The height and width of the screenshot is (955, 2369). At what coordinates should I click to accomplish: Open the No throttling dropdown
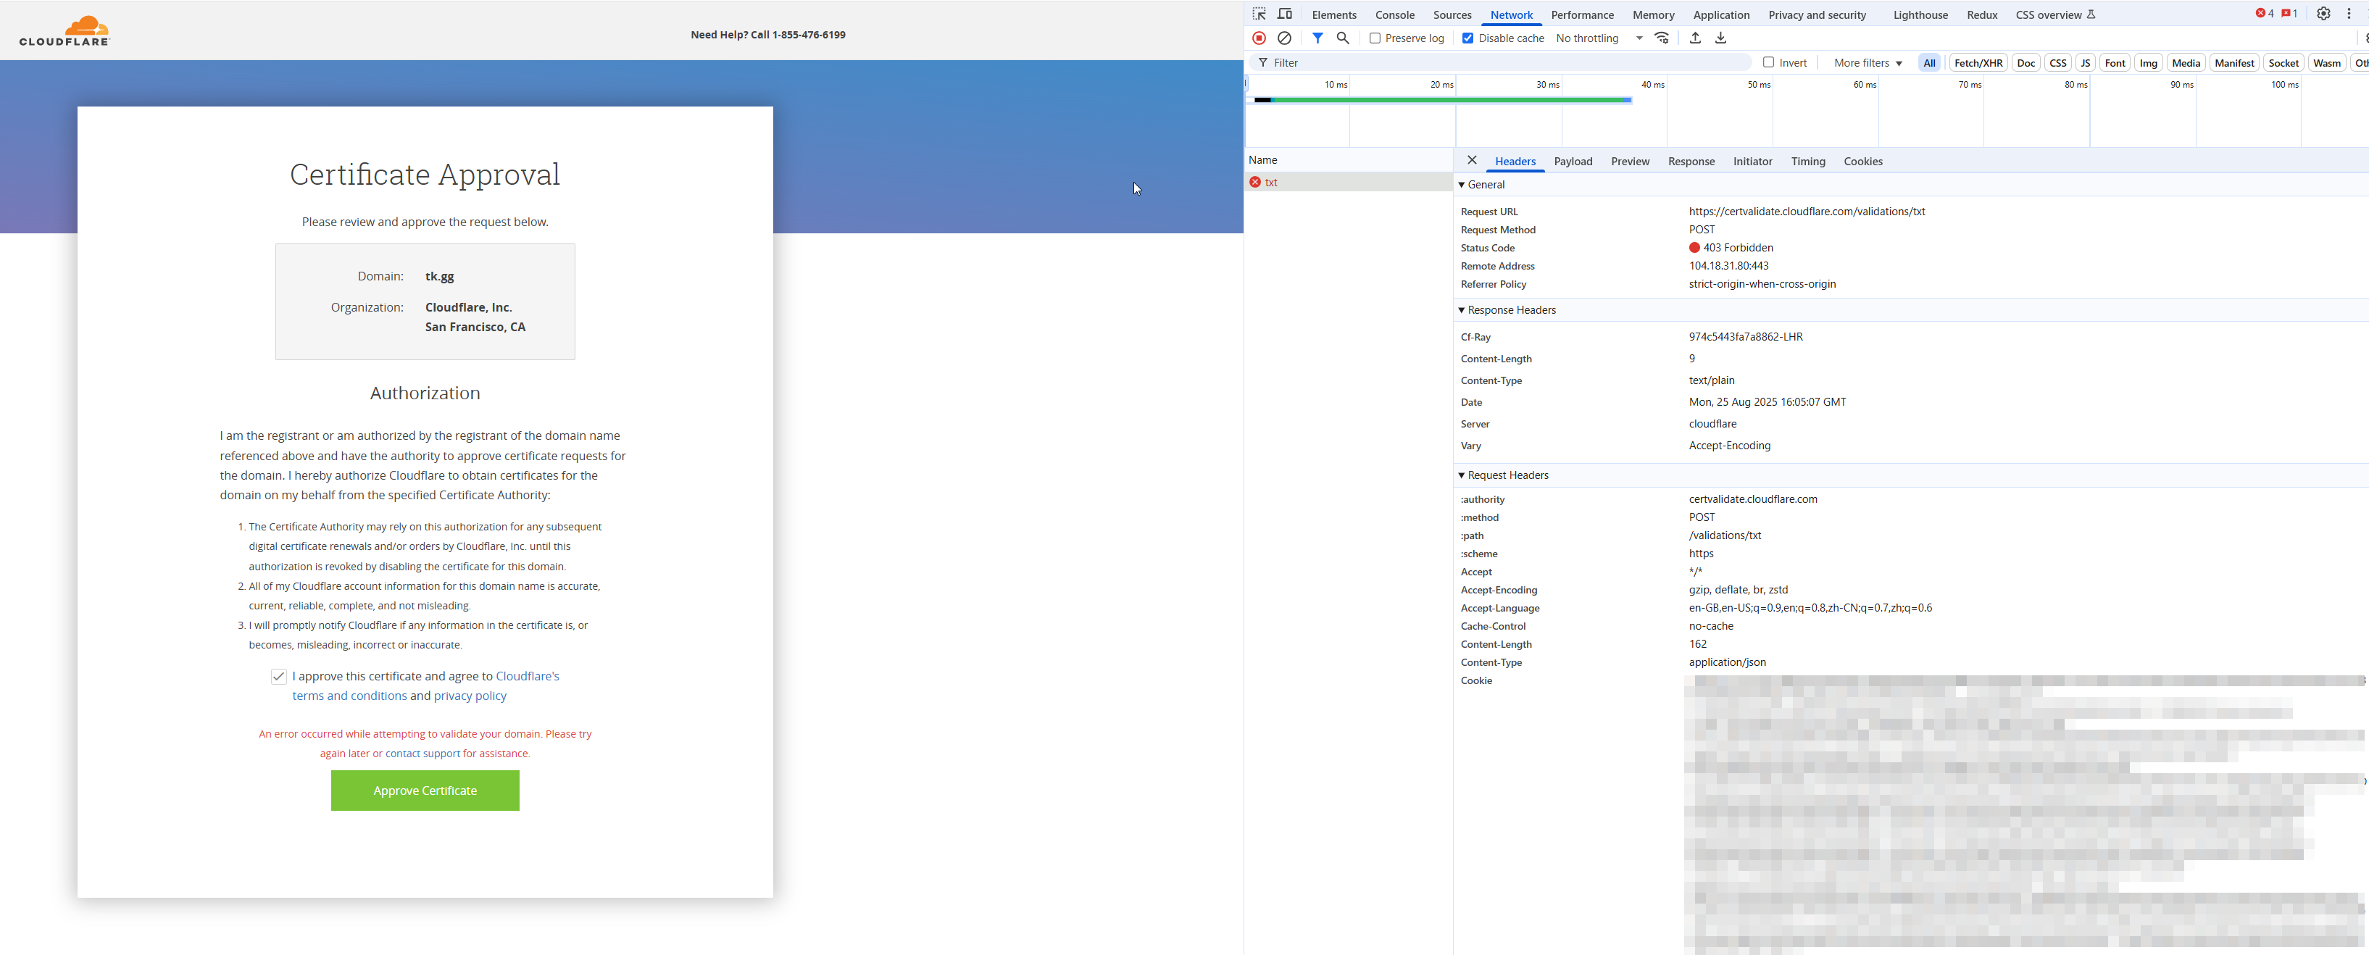click(x=1599, y=38)
